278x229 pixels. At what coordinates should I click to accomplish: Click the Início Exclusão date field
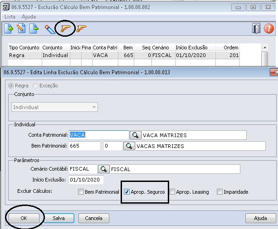coord(86,180)
